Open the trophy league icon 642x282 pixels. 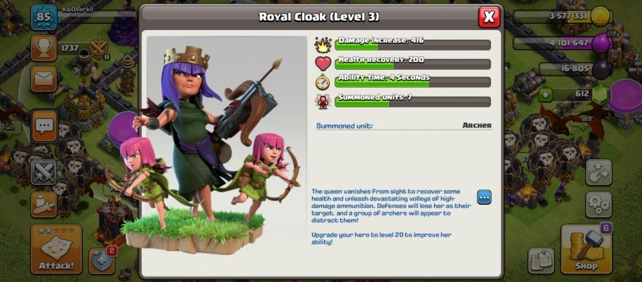43,48
